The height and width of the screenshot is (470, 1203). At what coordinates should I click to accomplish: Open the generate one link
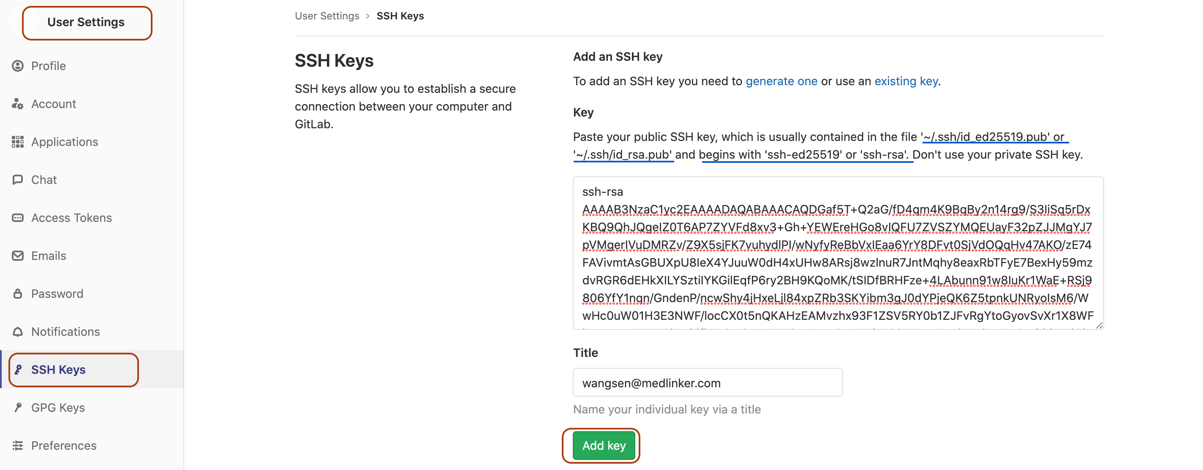point(781,81)
